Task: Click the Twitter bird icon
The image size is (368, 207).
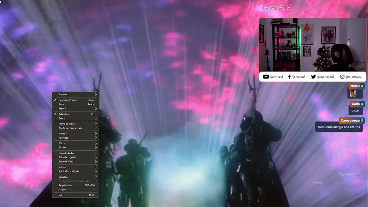Action: click(313, 77)
